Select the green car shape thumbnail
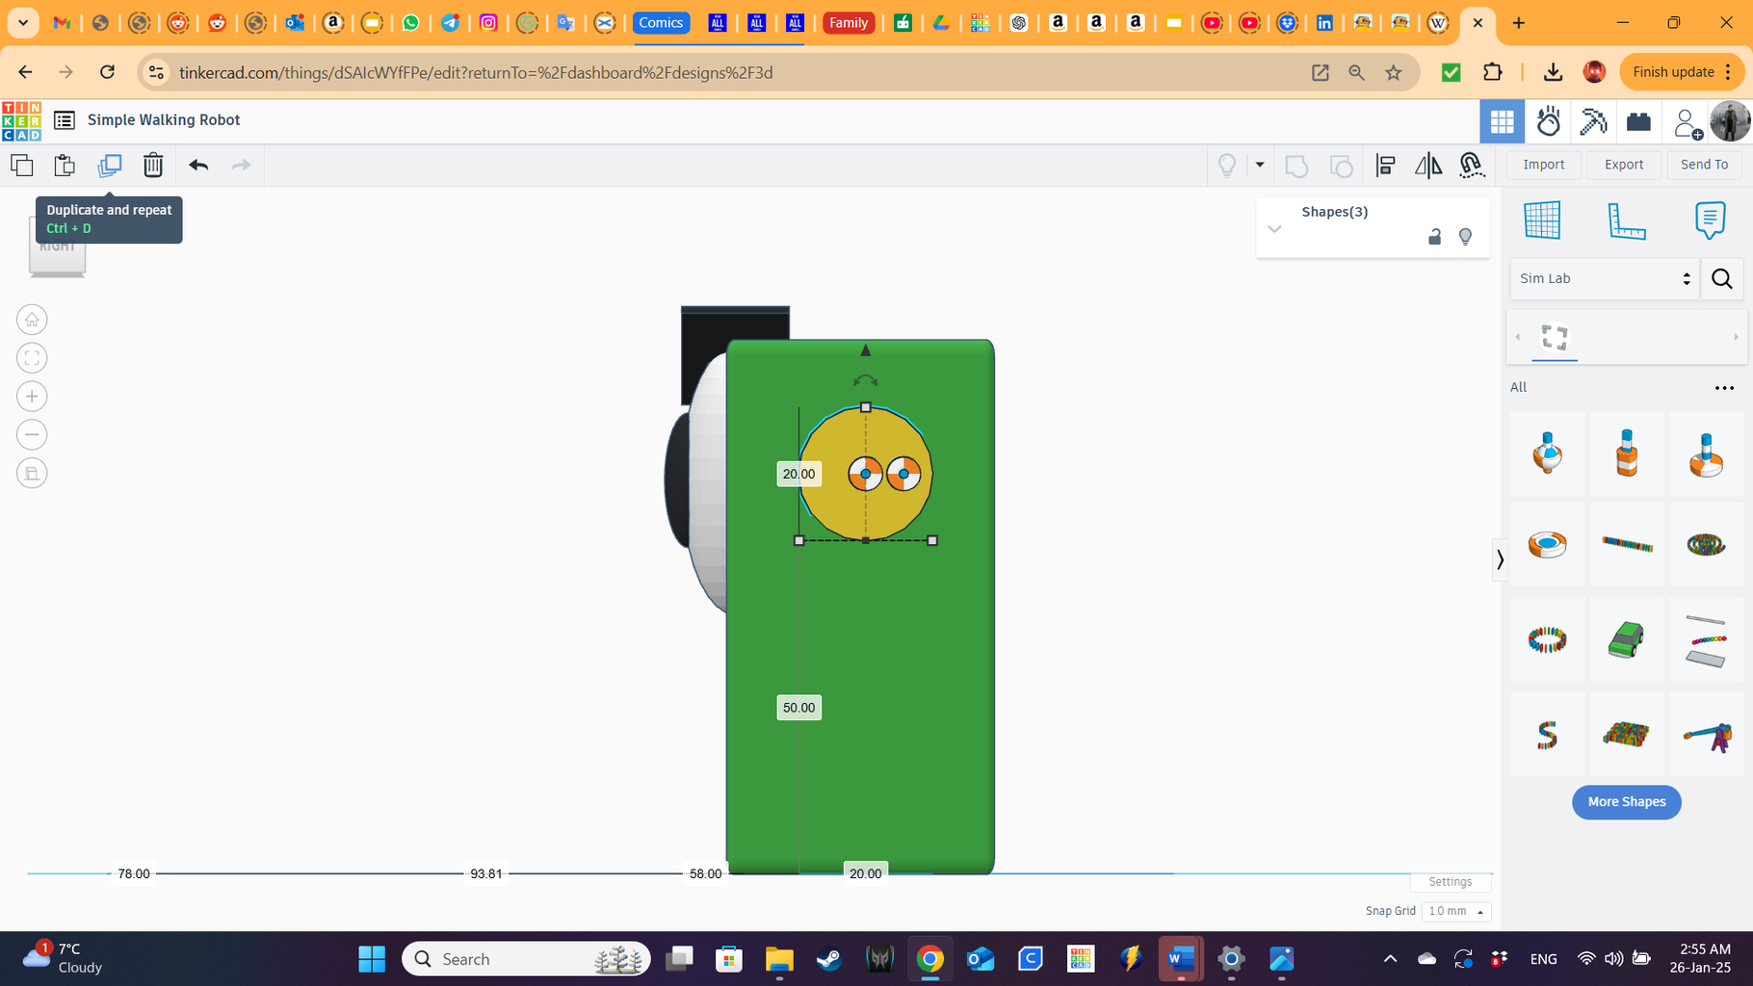This screenshot has height=986, width=1753. [x=1626, y=639]
